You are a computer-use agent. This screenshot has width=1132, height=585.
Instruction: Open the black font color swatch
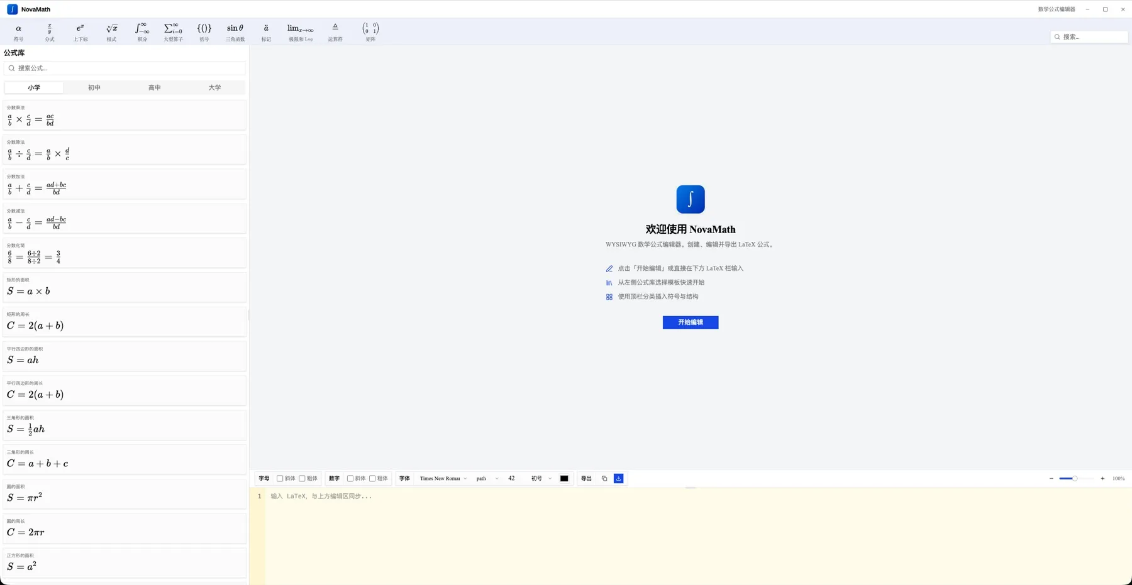coord(564,479)
